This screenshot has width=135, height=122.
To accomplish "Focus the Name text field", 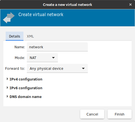I will [57, 47].
